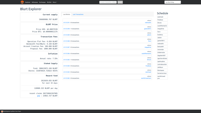The height and width of the screenshot is (113, 201).
Task: Select hornet-on-tour in the Schedule list
Action: click(162, 73)
